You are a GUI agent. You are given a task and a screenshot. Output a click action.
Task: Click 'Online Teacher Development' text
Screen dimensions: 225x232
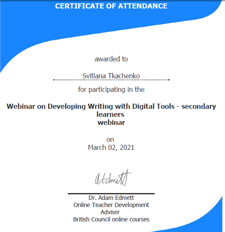111,205
